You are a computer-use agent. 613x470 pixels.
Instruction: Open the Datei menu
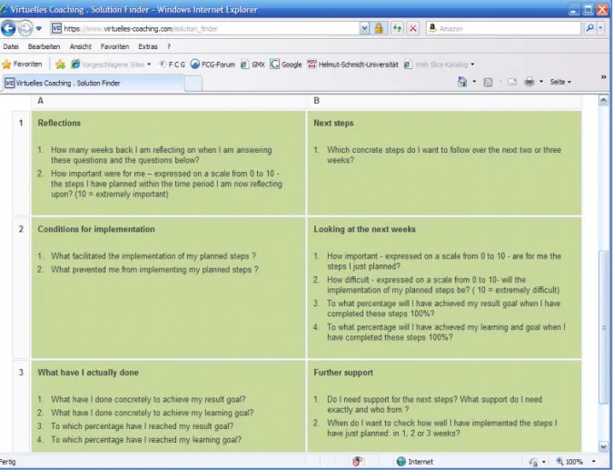tap(11, 46)
